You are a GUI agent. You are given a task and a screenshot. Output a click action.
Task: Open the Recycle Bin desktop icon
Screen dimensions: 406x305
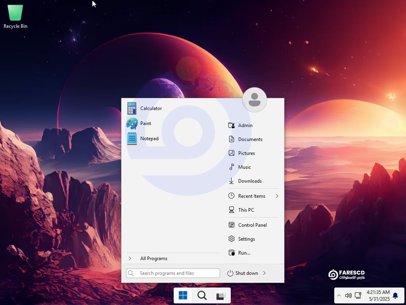point(15,16)
